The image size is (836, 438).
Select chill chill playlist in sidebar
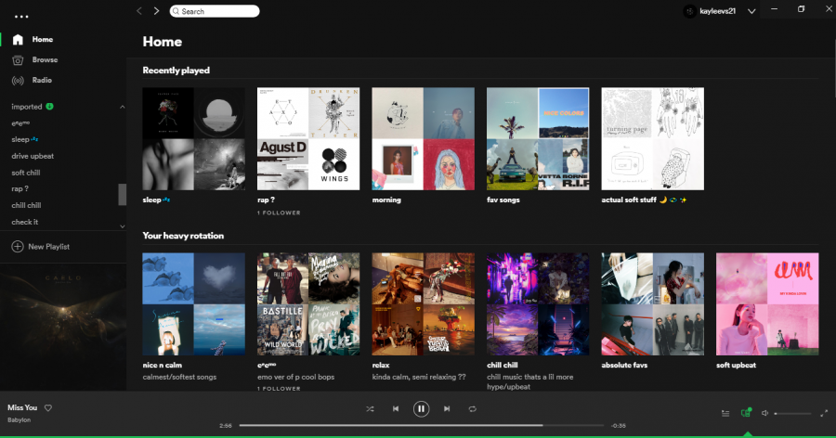[x=26, y=205]
